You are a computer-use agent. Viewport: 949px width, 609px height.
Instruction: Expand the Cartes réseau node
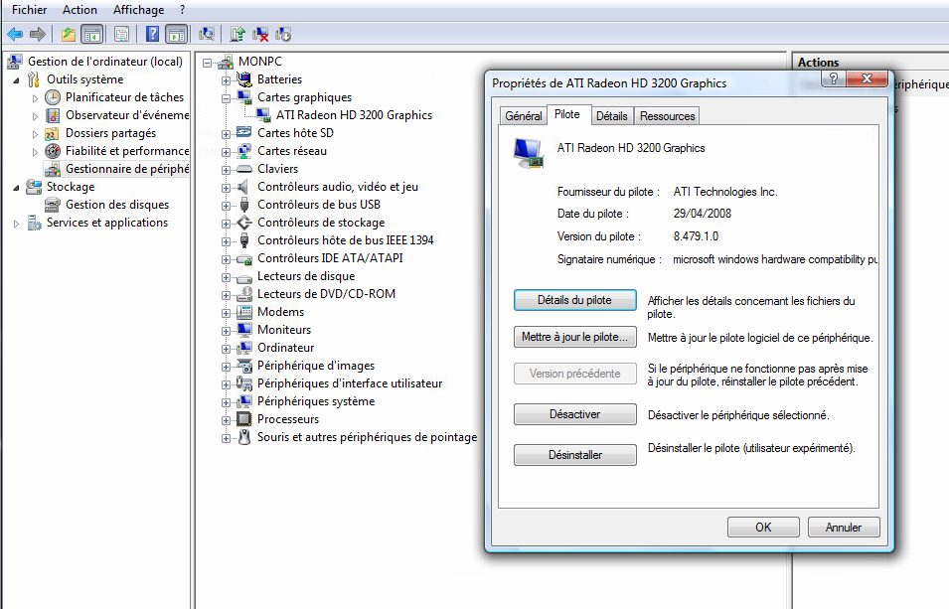coord(226,152)
